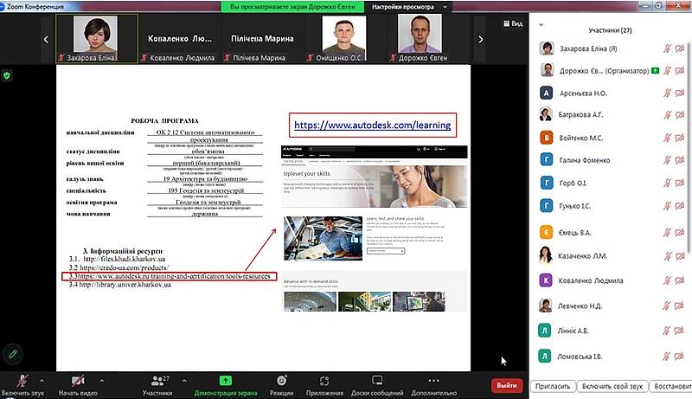Toggle the camera-off icon for Батракова А.Г.
The height and width of the screenshot is (399, 692).
681,115
